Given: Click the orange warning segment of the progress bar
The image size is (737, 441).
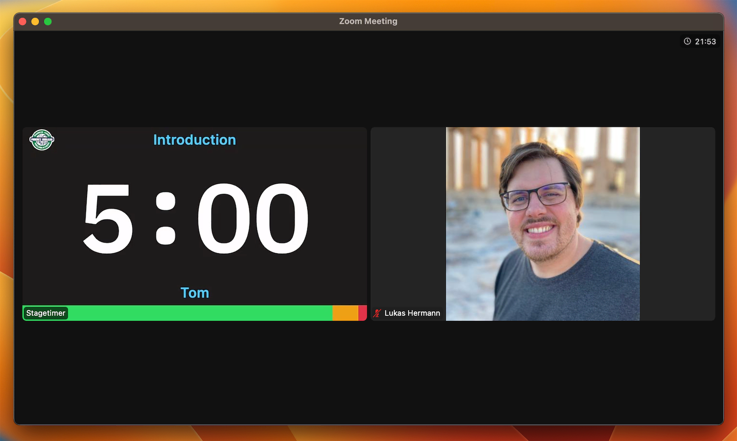Looking at the screenshot, I should tap(345, 313).
